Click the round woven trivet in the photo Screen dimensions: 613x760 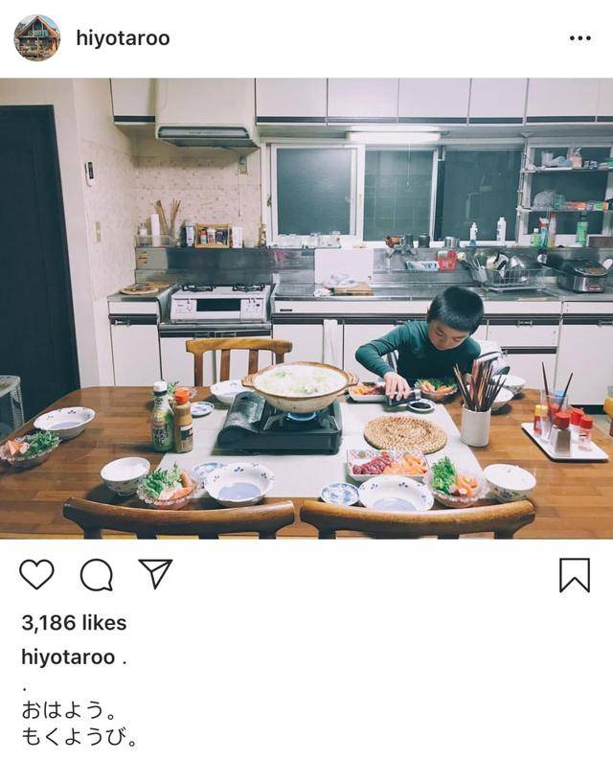point(405,433)
